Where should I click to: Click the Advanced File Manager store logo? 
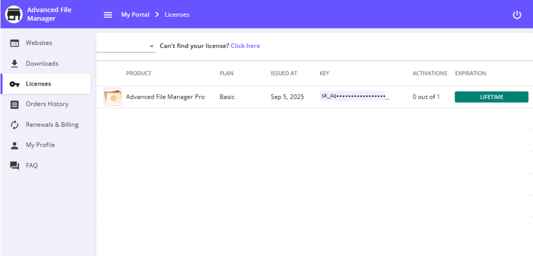point(14,14)
